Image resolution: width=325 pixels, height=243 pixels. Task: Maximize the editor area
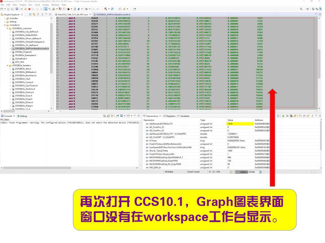pos(320,15)
